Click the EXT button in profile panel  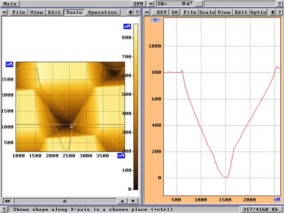coord(162,12)
